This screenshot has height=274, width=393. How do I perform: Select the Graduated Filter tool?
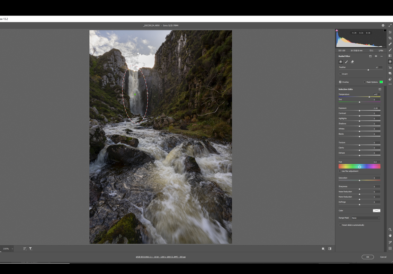(390, 56)
